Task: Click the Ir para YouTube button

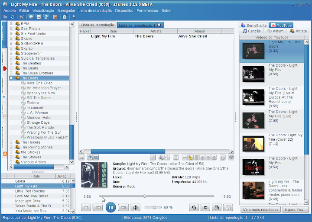Action: point(295,210)
